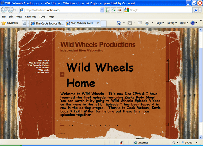Click the browser Back button
Image resolution: width=203 pixels, height=146 pixels.
[x=5, y=10]
